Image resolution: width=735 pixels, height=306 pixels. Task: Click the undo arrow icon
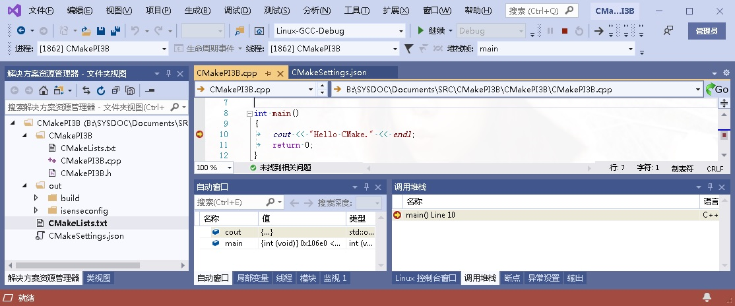[135, 31]
